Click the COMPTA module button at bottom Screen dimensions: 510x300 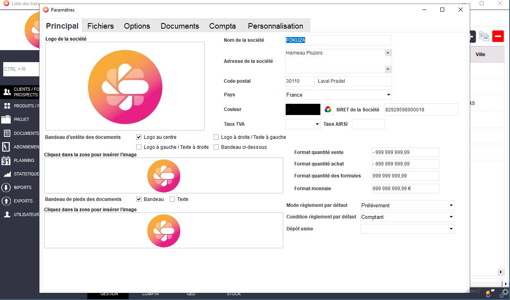click(x=150, y=294)
